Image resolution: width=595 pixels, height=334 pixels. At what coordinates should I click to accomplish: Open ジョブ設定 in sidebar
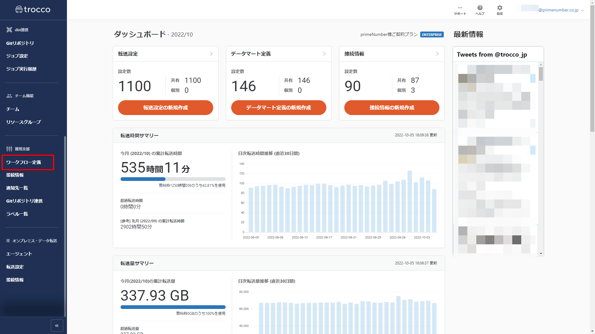(x=17, y=56)
